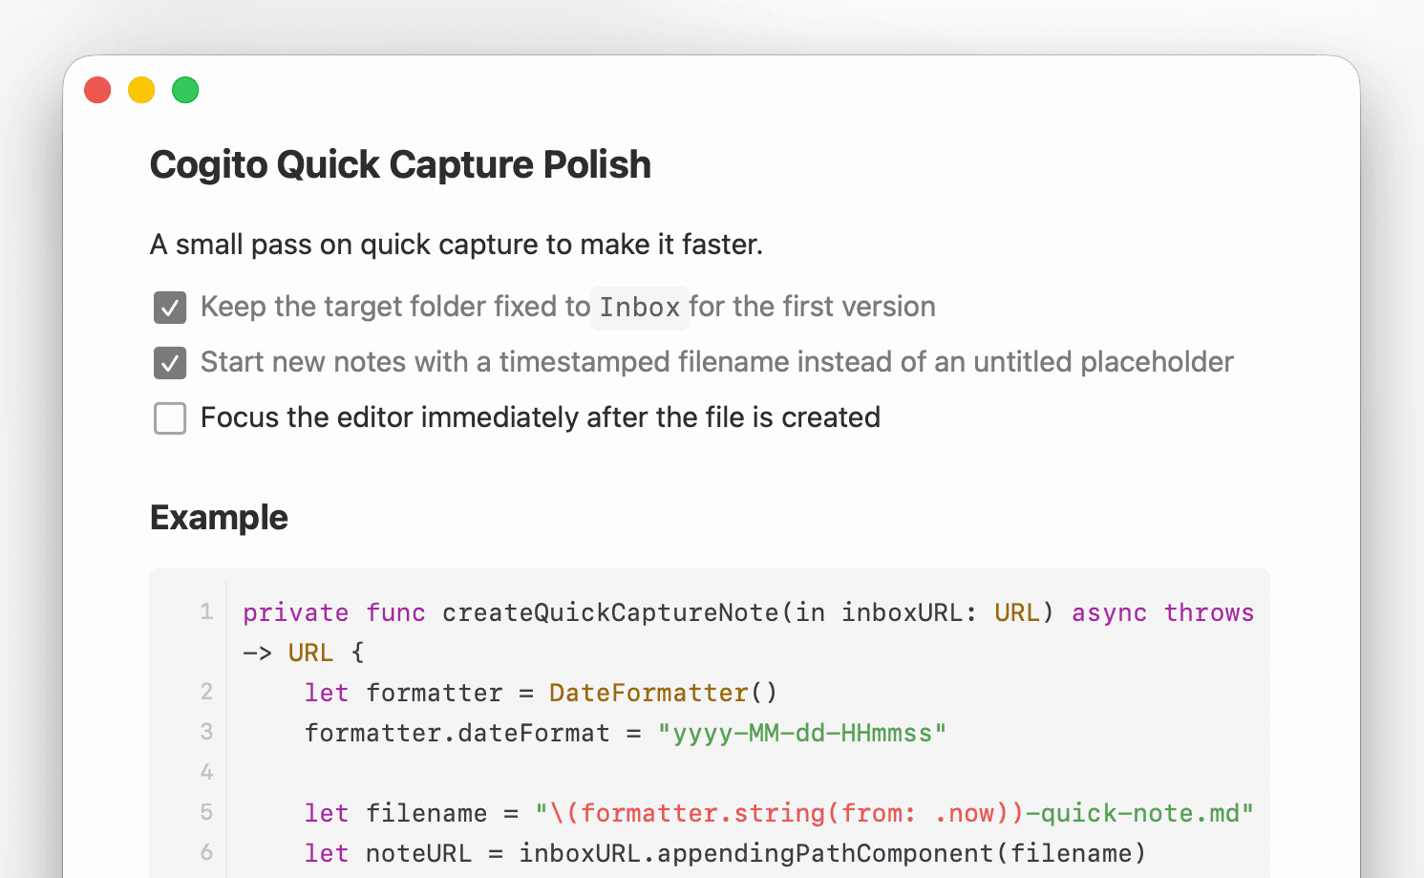
Task: Click the 'A small pass on quick capture' paragraph
Action: [457, 245]
